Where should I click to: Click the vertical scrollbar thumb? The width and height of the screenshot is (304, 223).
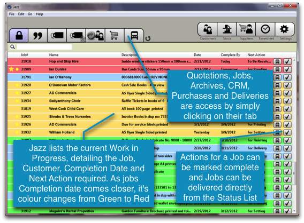(294, 173)
